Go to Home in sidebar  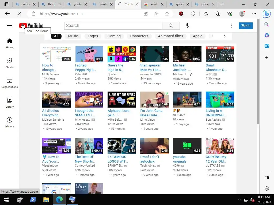pyautogui.click(x=10, y=44)
